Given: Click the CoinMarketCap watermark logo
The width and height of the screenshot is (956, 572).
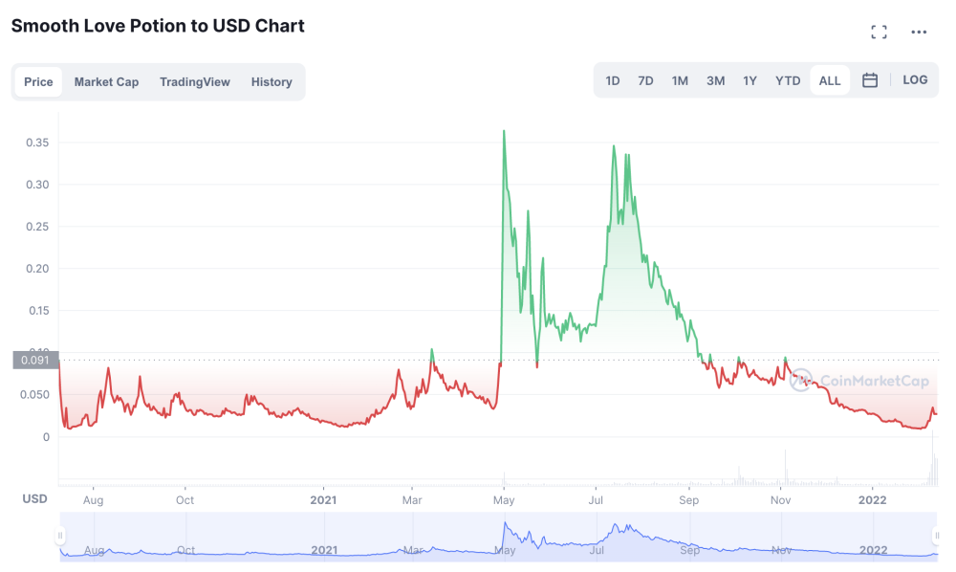Looking at the screenshot, I should [x=859, y=381].
